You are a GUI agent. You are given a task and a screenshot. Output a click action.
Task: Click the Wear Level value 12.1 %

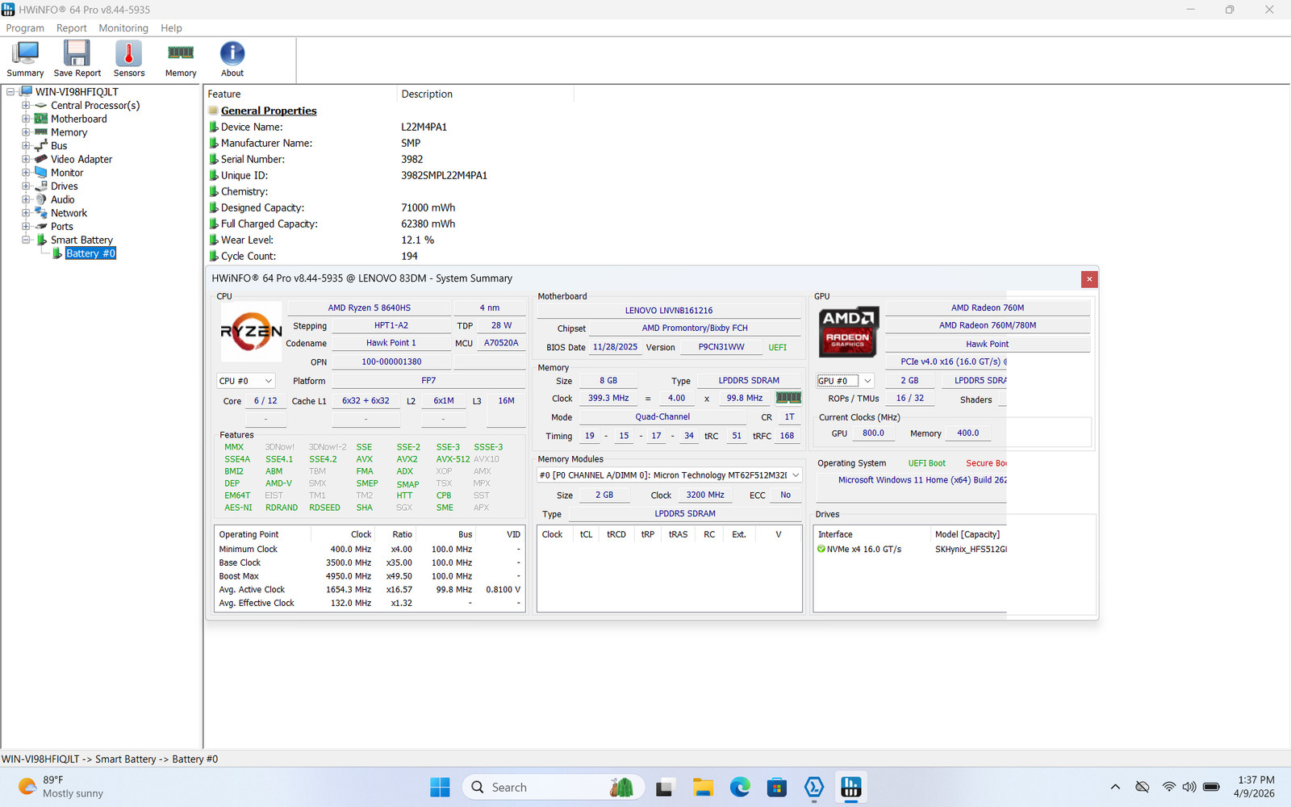[417, 240]
